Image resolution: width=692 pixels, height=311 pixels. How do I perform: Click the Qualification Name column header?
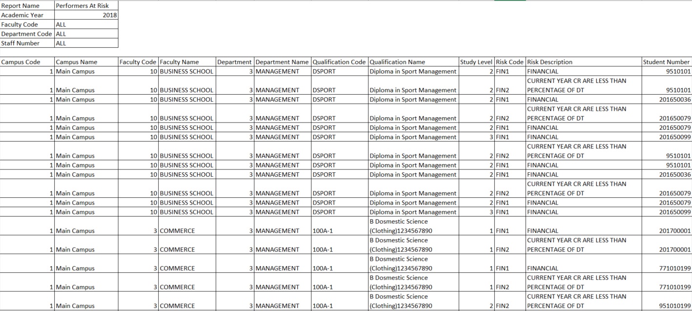pyautogui.click(x=413, y=62)
